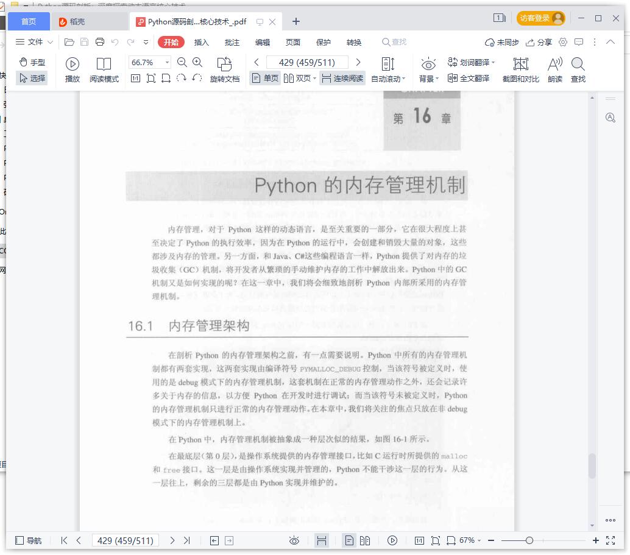Switch to 保护 ribbon tab
This screenshot has width=630, height=555.
324,42
